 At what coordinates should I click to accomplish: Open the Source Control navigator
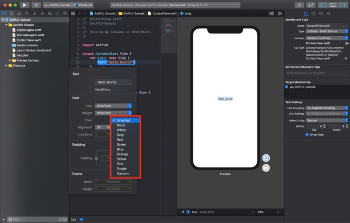(12, 14)
